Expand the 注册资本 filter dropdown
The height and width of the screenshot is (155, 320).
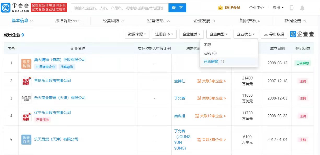(x=164, y=34)
